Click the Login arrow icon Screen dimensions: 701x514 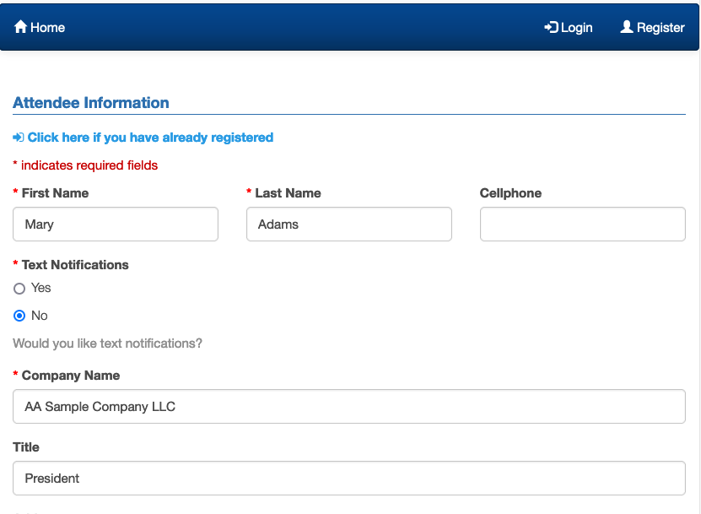pos(551,27)
